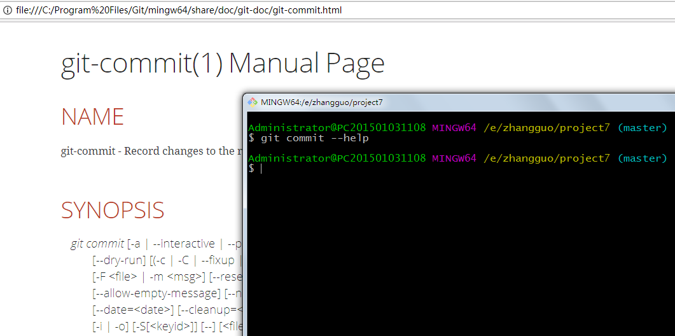Click the Git Bash icon in terminal title bar

click(x=253, y=102)
